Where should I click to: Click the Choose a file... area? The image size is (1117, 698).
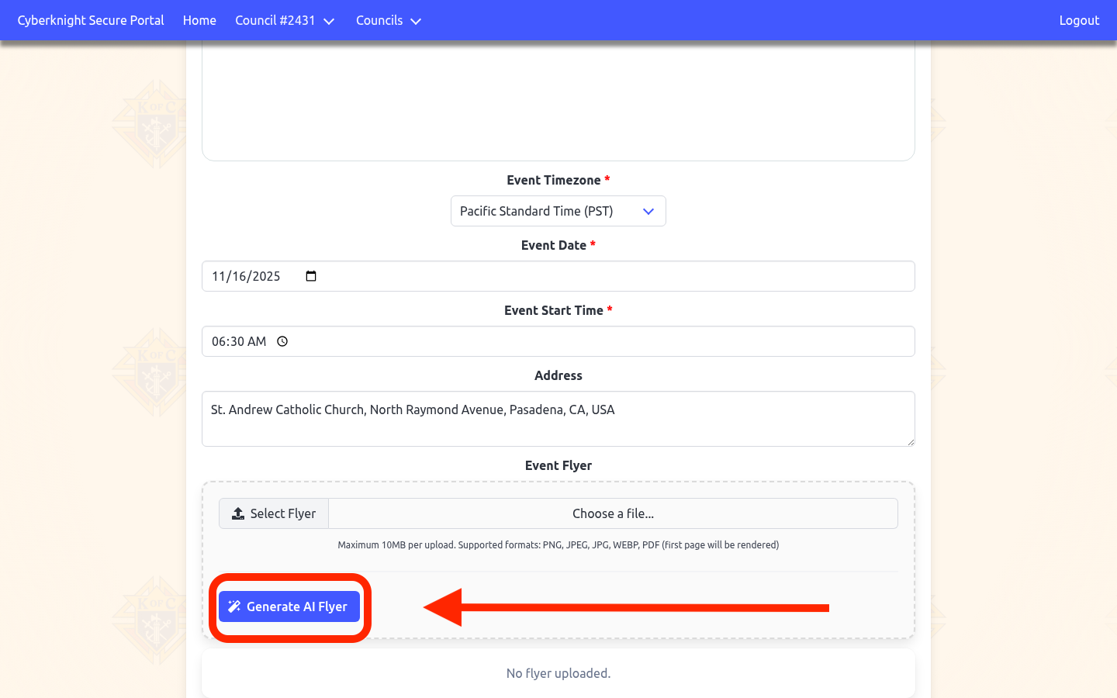tap(613, 513)
